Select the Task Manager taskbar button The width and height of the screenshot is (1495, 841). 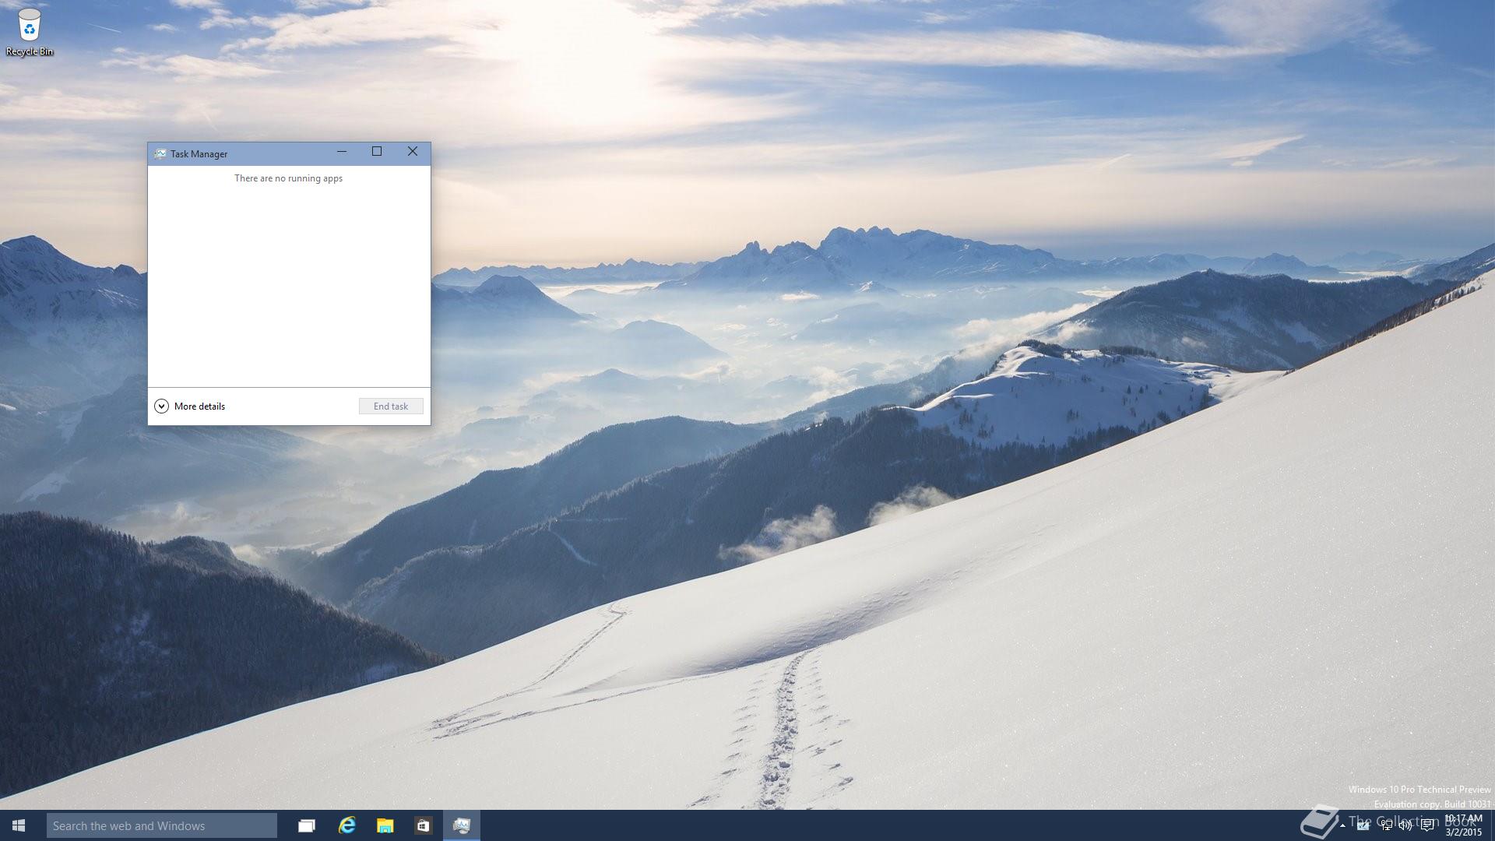pyautogui.click(x=462, y=825)
